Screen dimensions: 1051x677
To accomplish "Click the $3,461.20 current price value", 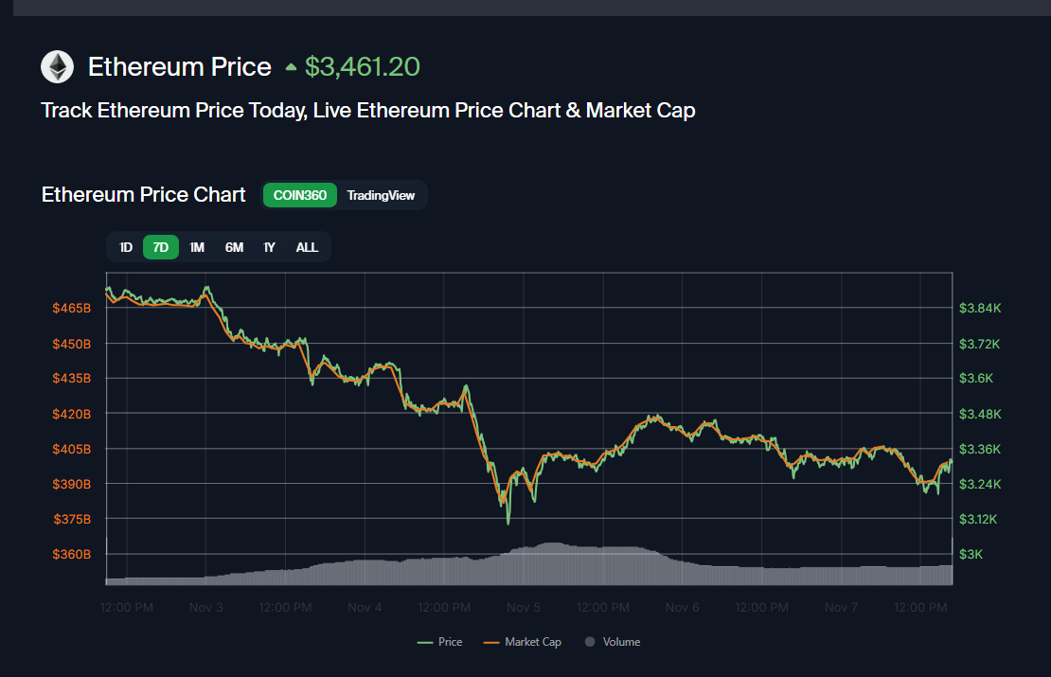I will pyautogui.click(x=363, y=67).
